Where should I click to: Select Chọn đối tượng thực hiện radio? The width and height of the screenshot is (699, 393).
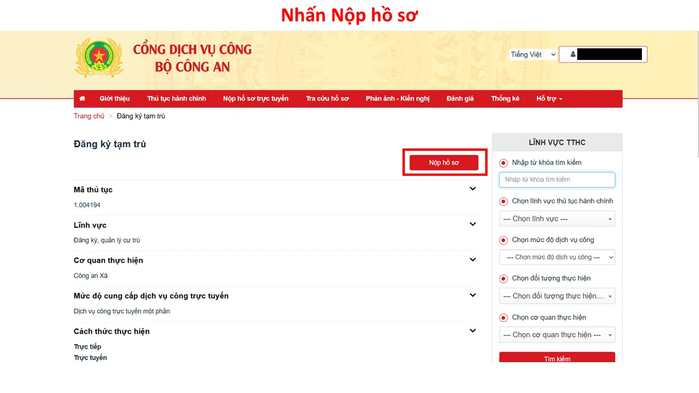503,279
